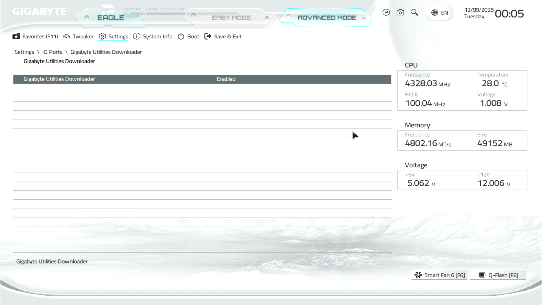Select the Gigabyte Utilities Downloader setting row
This screenshot has width=542, height=305.
click(x=59, y=79)
